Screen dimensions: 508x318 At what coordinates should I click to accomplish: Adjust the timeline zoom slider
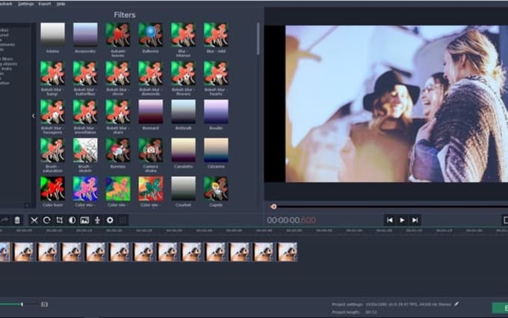point(22,305)
